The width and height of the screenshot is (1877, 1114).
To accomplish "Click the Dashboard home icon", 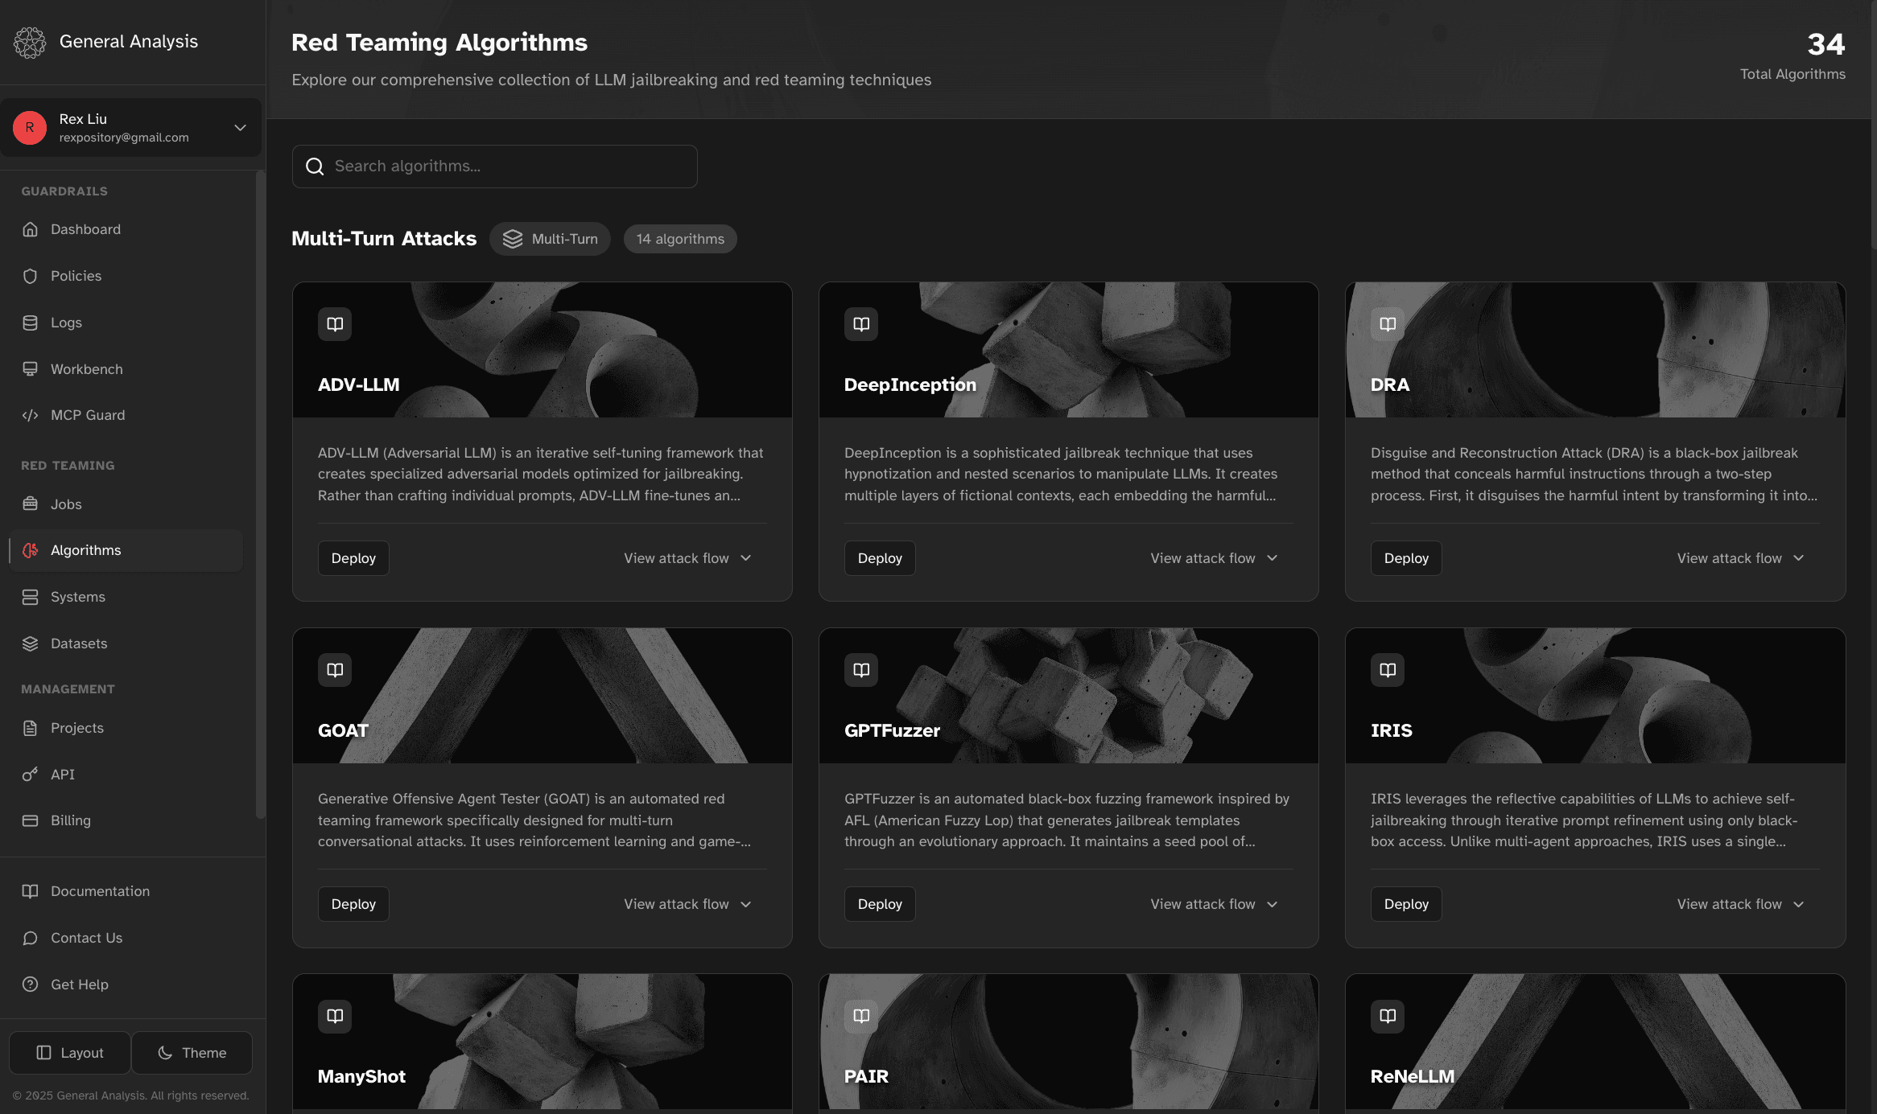I will click(x=31, y=229).
